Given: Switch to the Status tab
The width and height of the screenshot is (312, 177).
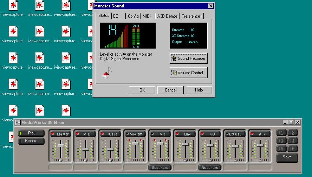Looking at the screenshot, I should pyautogui.click(x=104, y=15).
